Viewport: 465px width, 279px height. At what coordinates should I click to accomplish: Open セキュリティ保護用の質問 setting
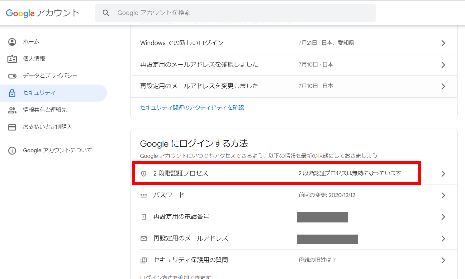click(x=294, y=260)
